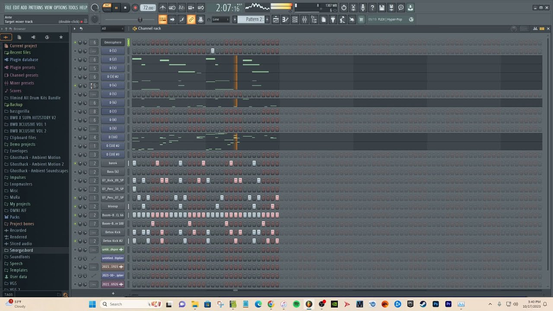Click the audio editor scissors icon
The image size is (553, 311).
tap(353, 8)
